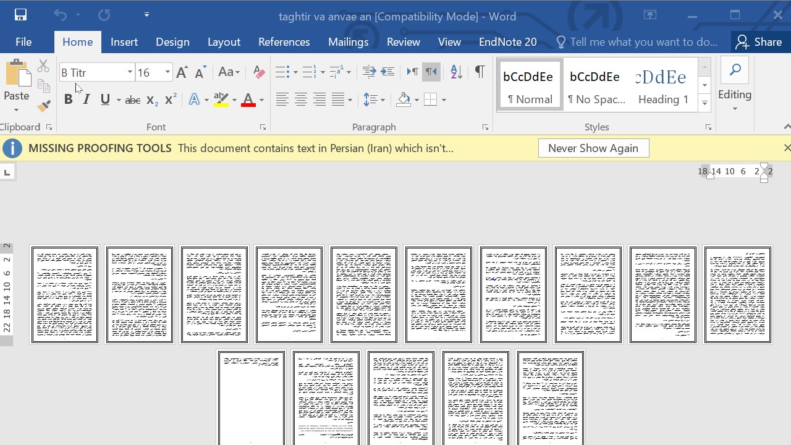Toggle Show/Hide paragraph marks
This screenshot has width=791, height=445.
[480, 73]
